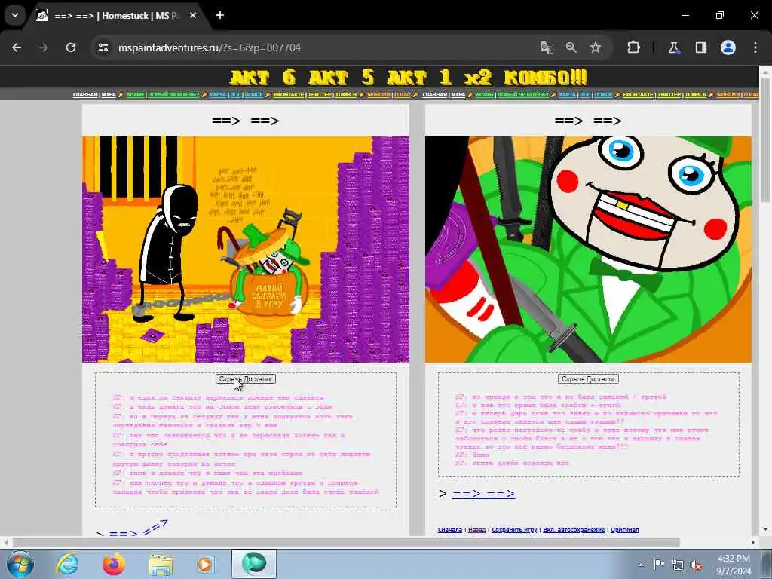Toggle the browser side panel
The width and height of the screenshot is (772, 579).
pyautogui.click(x=700, y=47)
